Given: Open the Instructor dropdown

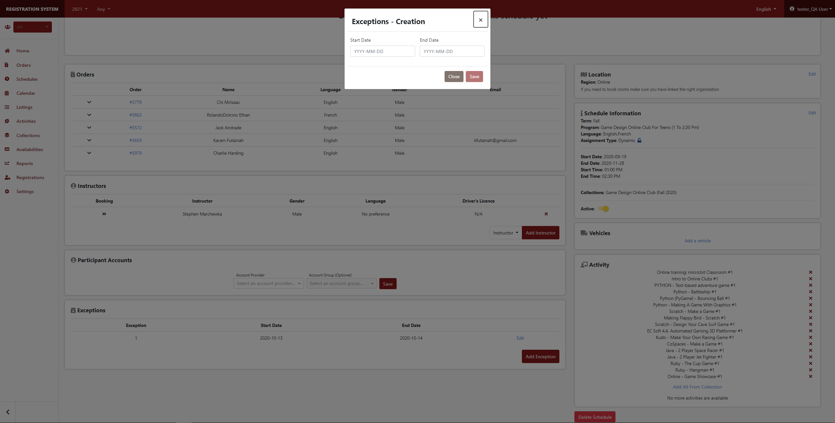Looking at the screenshot, I should (506, 233).
